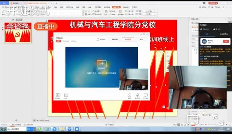Click the red-outlined end live button
The height and width of the screenshot is (135, 232).
(128, 40)
